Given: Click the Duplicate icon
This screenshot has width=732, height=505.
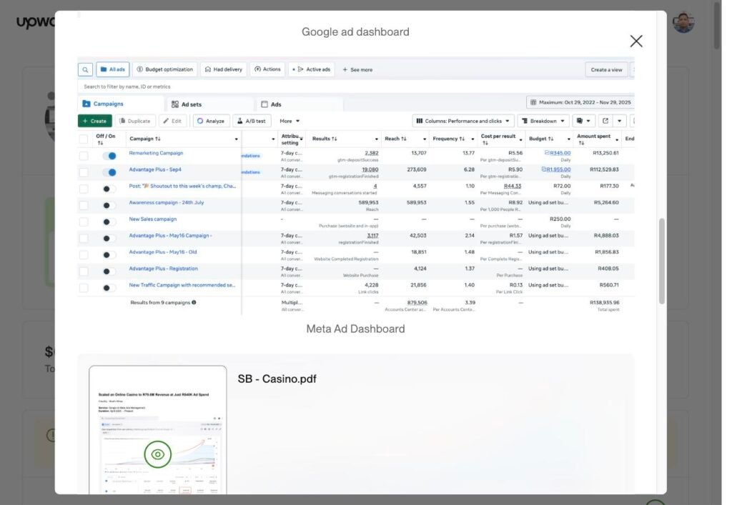Looking at the screenshot, I should point(122,121).
